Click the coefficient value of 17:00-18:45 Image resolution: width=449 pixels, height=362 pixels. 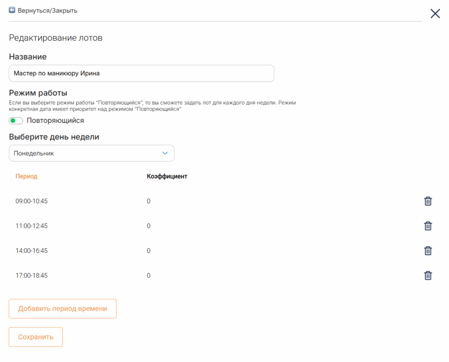pyautogui.click(x=149, y=276)
